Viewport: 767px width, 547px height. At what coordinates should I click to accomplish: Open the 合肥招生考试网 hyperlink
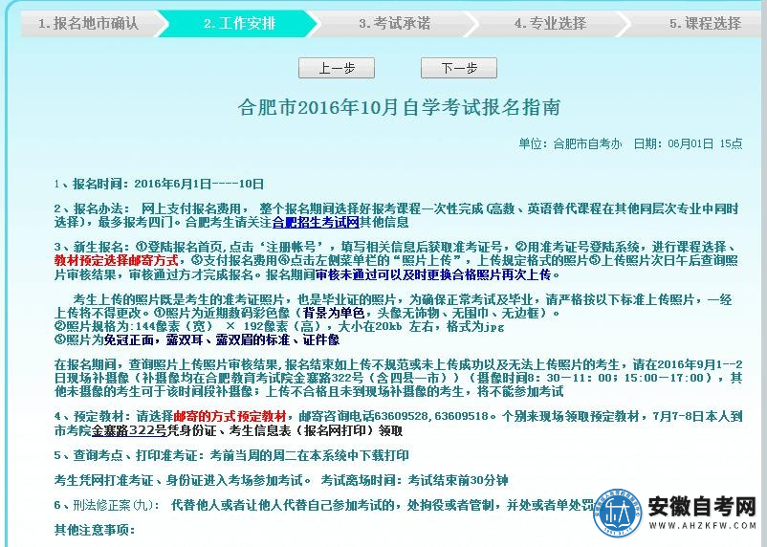click(316, 222)
